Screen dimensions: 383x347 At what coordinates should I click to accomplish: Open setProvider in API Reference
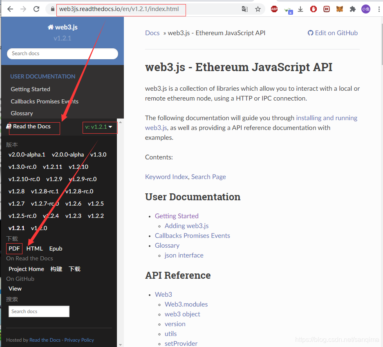pos(181,343)
